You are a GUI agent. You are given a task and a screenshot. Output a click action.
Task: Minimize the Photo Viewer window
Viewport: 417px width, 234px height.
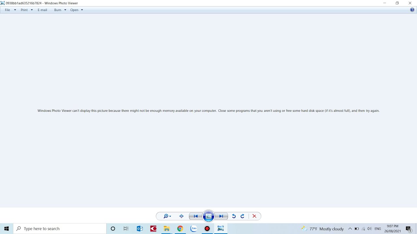coord(384,3)
